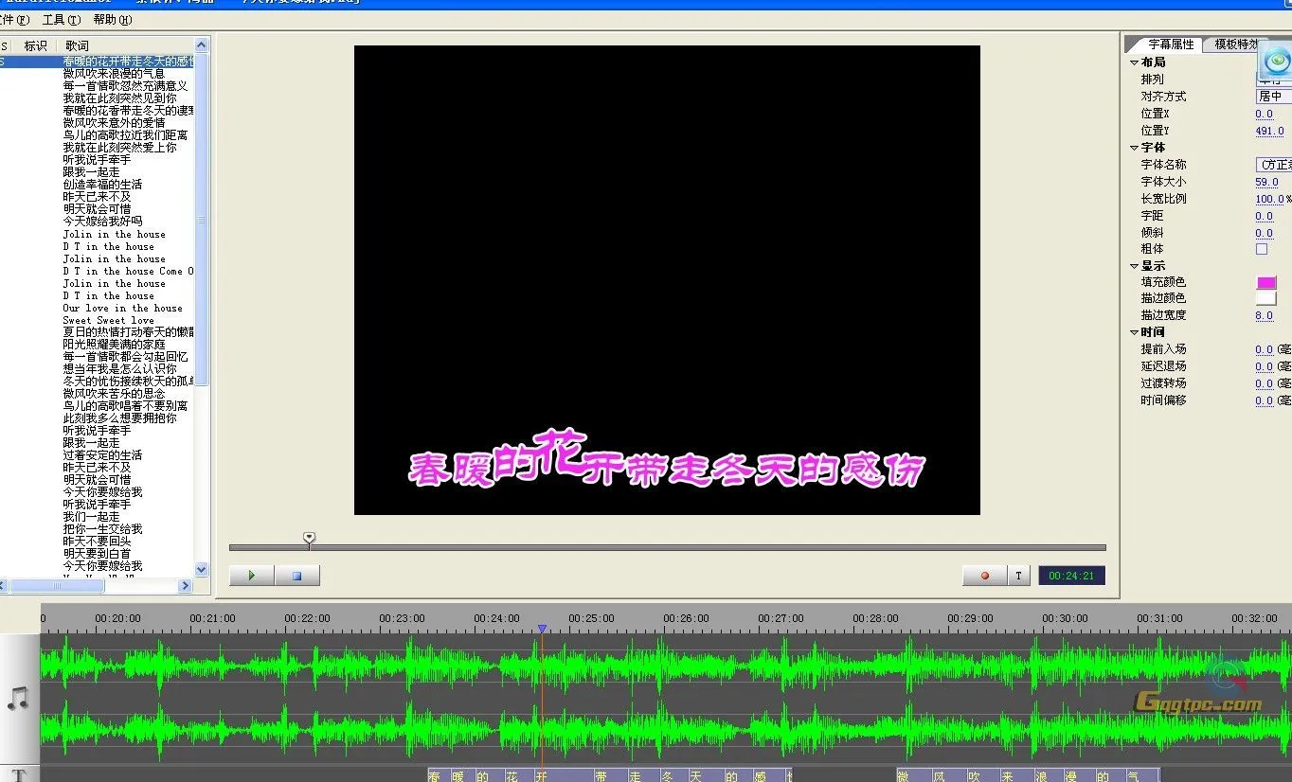The image size is (1292, 782).
Task: Switch to the 模板特效 tab
Action: pos(1236,43)
